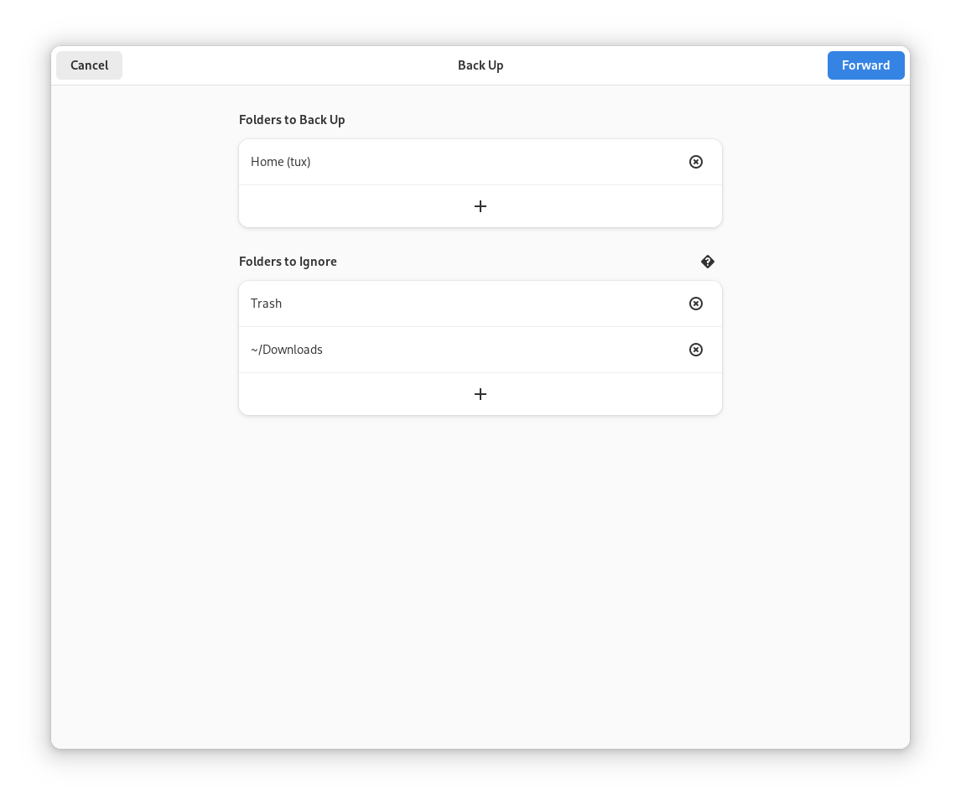Click blank margin right of Home (tux) row
The width and height of the screenshot is (961, 805).
click(x=813, y=162)
